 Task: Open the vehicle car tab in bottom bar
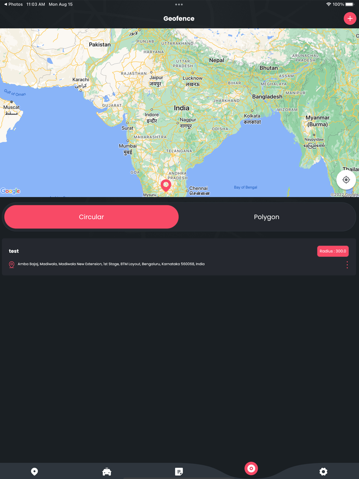[x=107, y=471]
